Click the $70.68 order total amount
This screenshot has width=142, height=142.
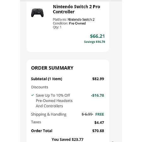(x=98, y=131)
